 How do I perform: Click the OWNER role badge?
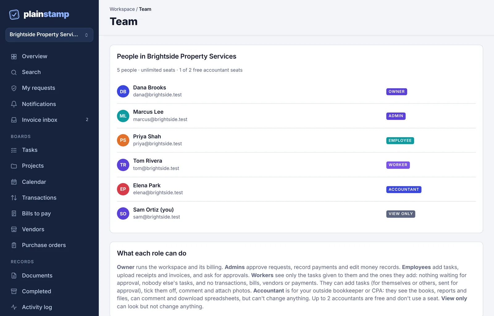397,92
